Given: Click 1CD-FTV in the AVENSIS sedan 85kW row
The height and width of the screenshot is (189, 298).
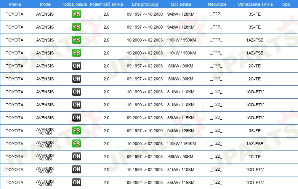Looking at the screenshot, I should [x=255, y=118].
